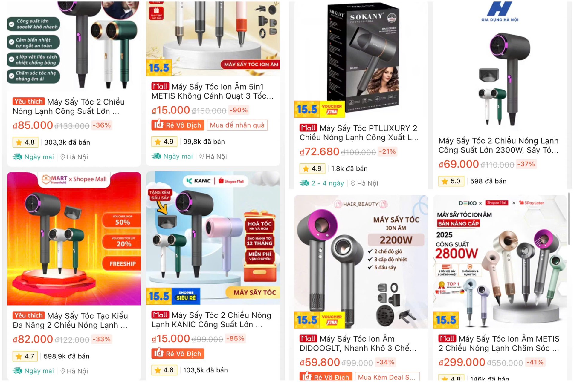
Task: Open Máy Sấy Tóc Ion Âm DIDOOGLT title
Action: pyautogui.click(x=358, y=343)
